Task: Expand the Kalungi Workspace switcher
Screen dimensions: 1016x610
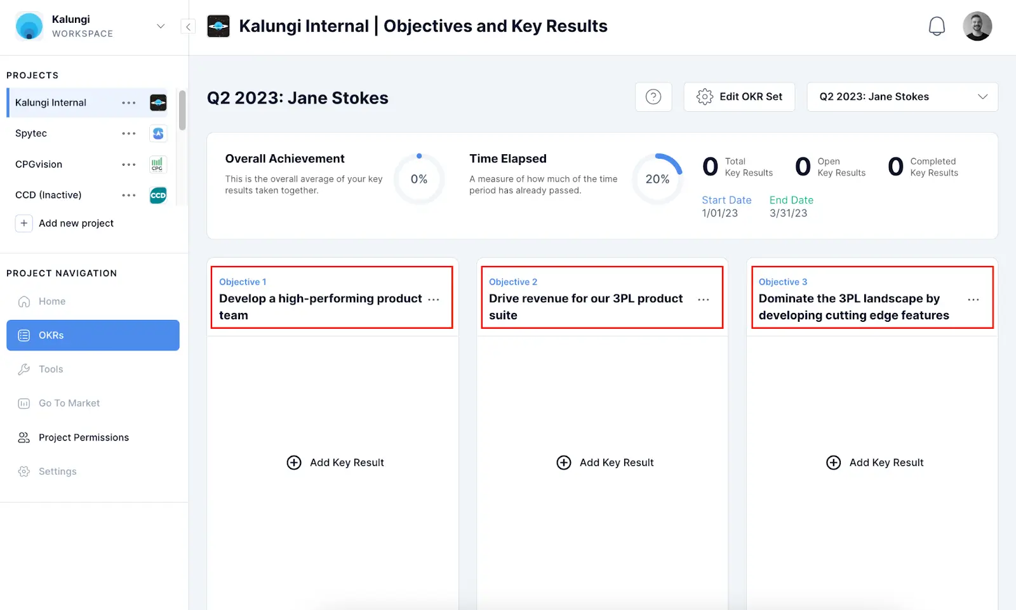Action: click(161, 26)
